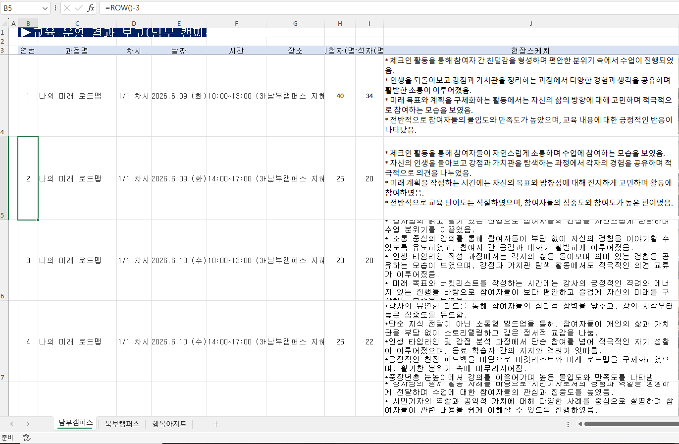Click the title cell 교육 운영 결과 보고
This screenshot has height=444, width=679.
click(x=112, y=33)
